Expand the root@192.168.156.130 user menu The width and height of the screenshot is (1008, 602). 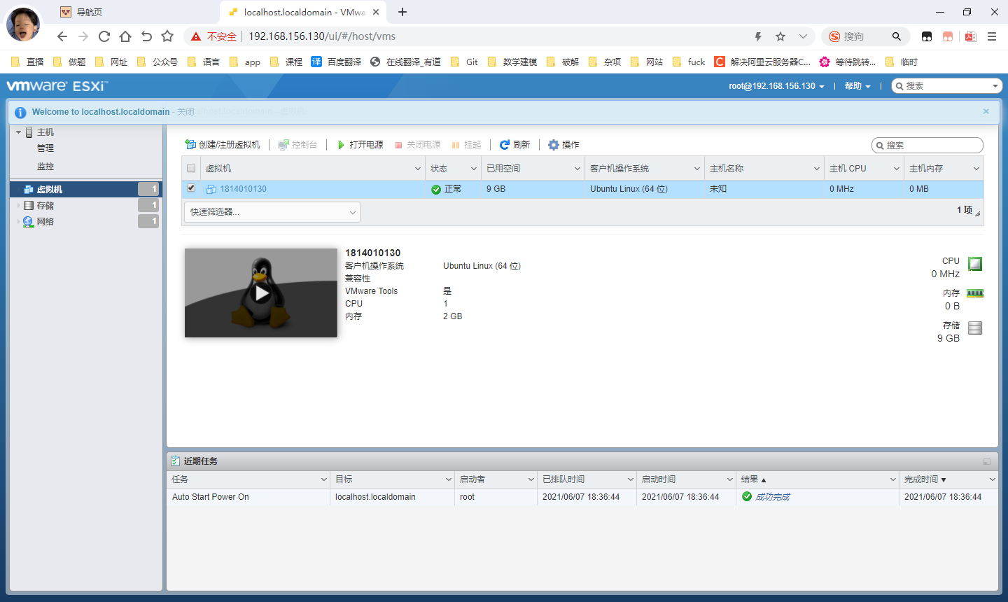776,86
